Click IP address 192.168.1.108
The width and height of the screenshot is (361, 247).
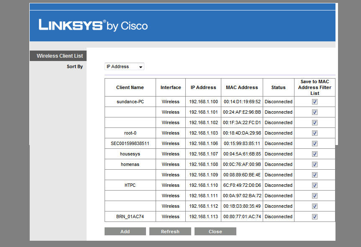point(203,164)
